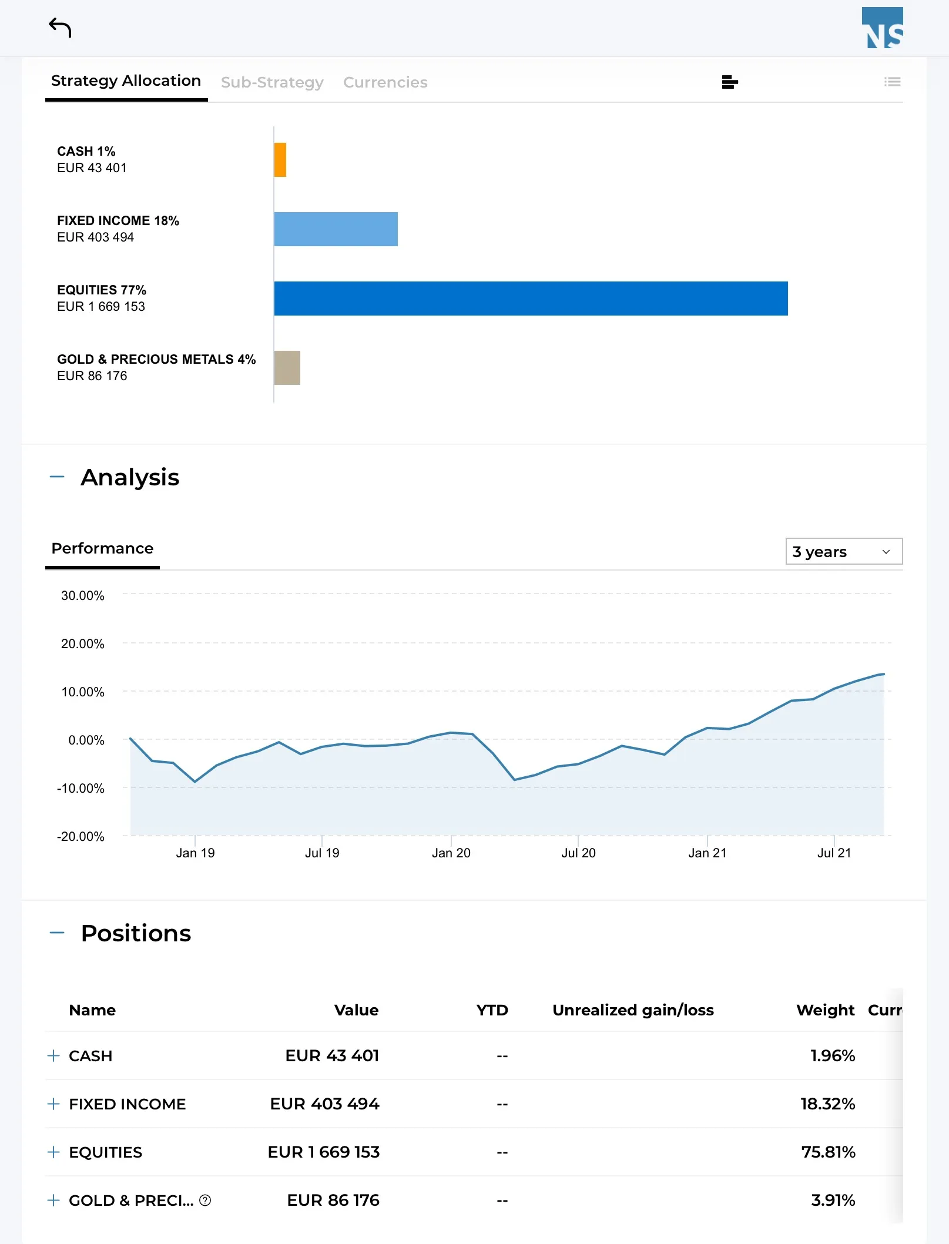Click the Jan 20 axis label

point(451,853)
